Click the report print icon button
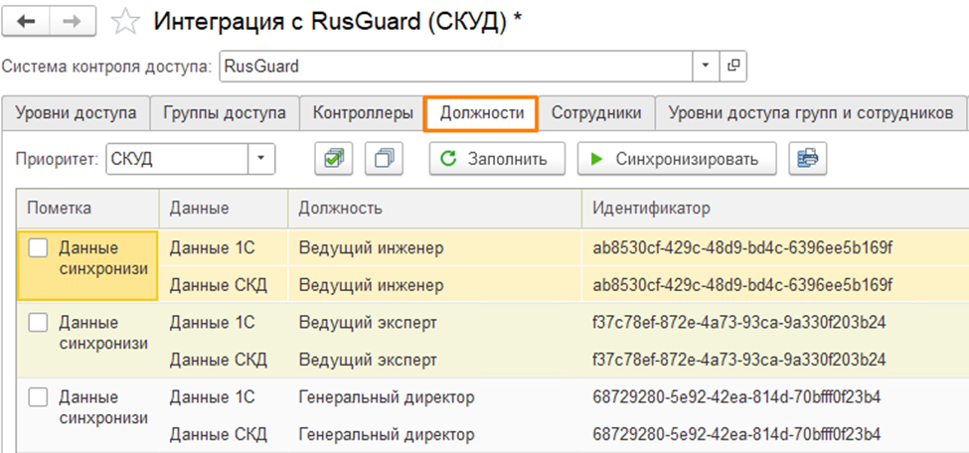This screenshot has width=969, height=453. click(809, 159)
